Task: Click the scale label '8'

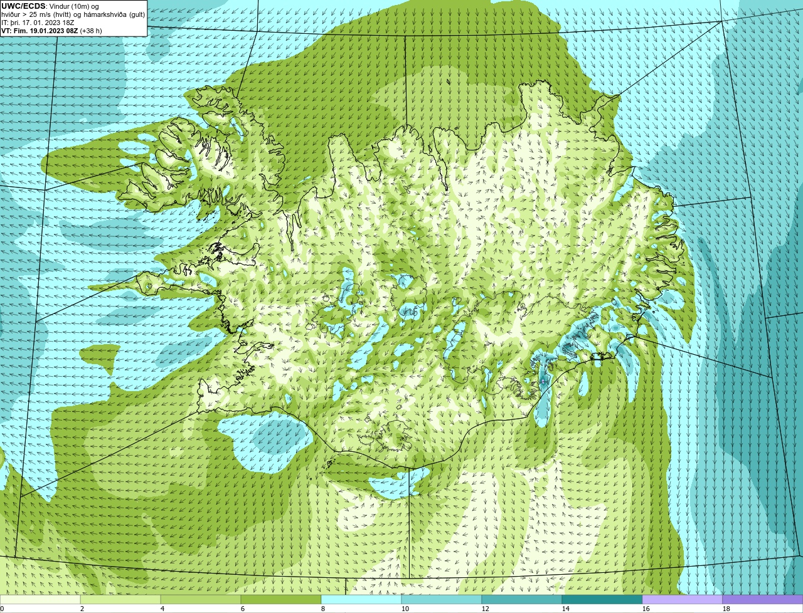Action: [x=323, y=609]
